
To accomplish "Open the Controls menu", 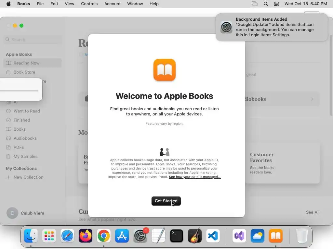I will click(x=89, y=4).
